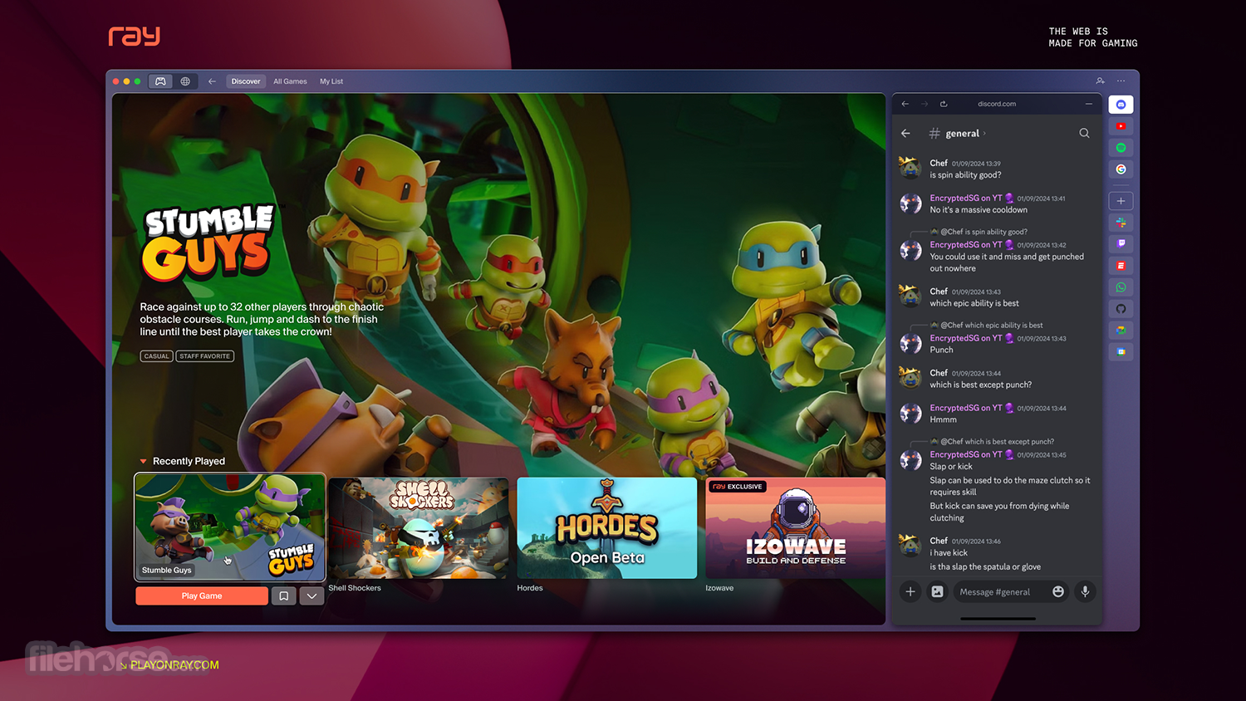1246x701 pixels.
Task: Add a new sidebar app with plus button
Action: coord(1121,201)
